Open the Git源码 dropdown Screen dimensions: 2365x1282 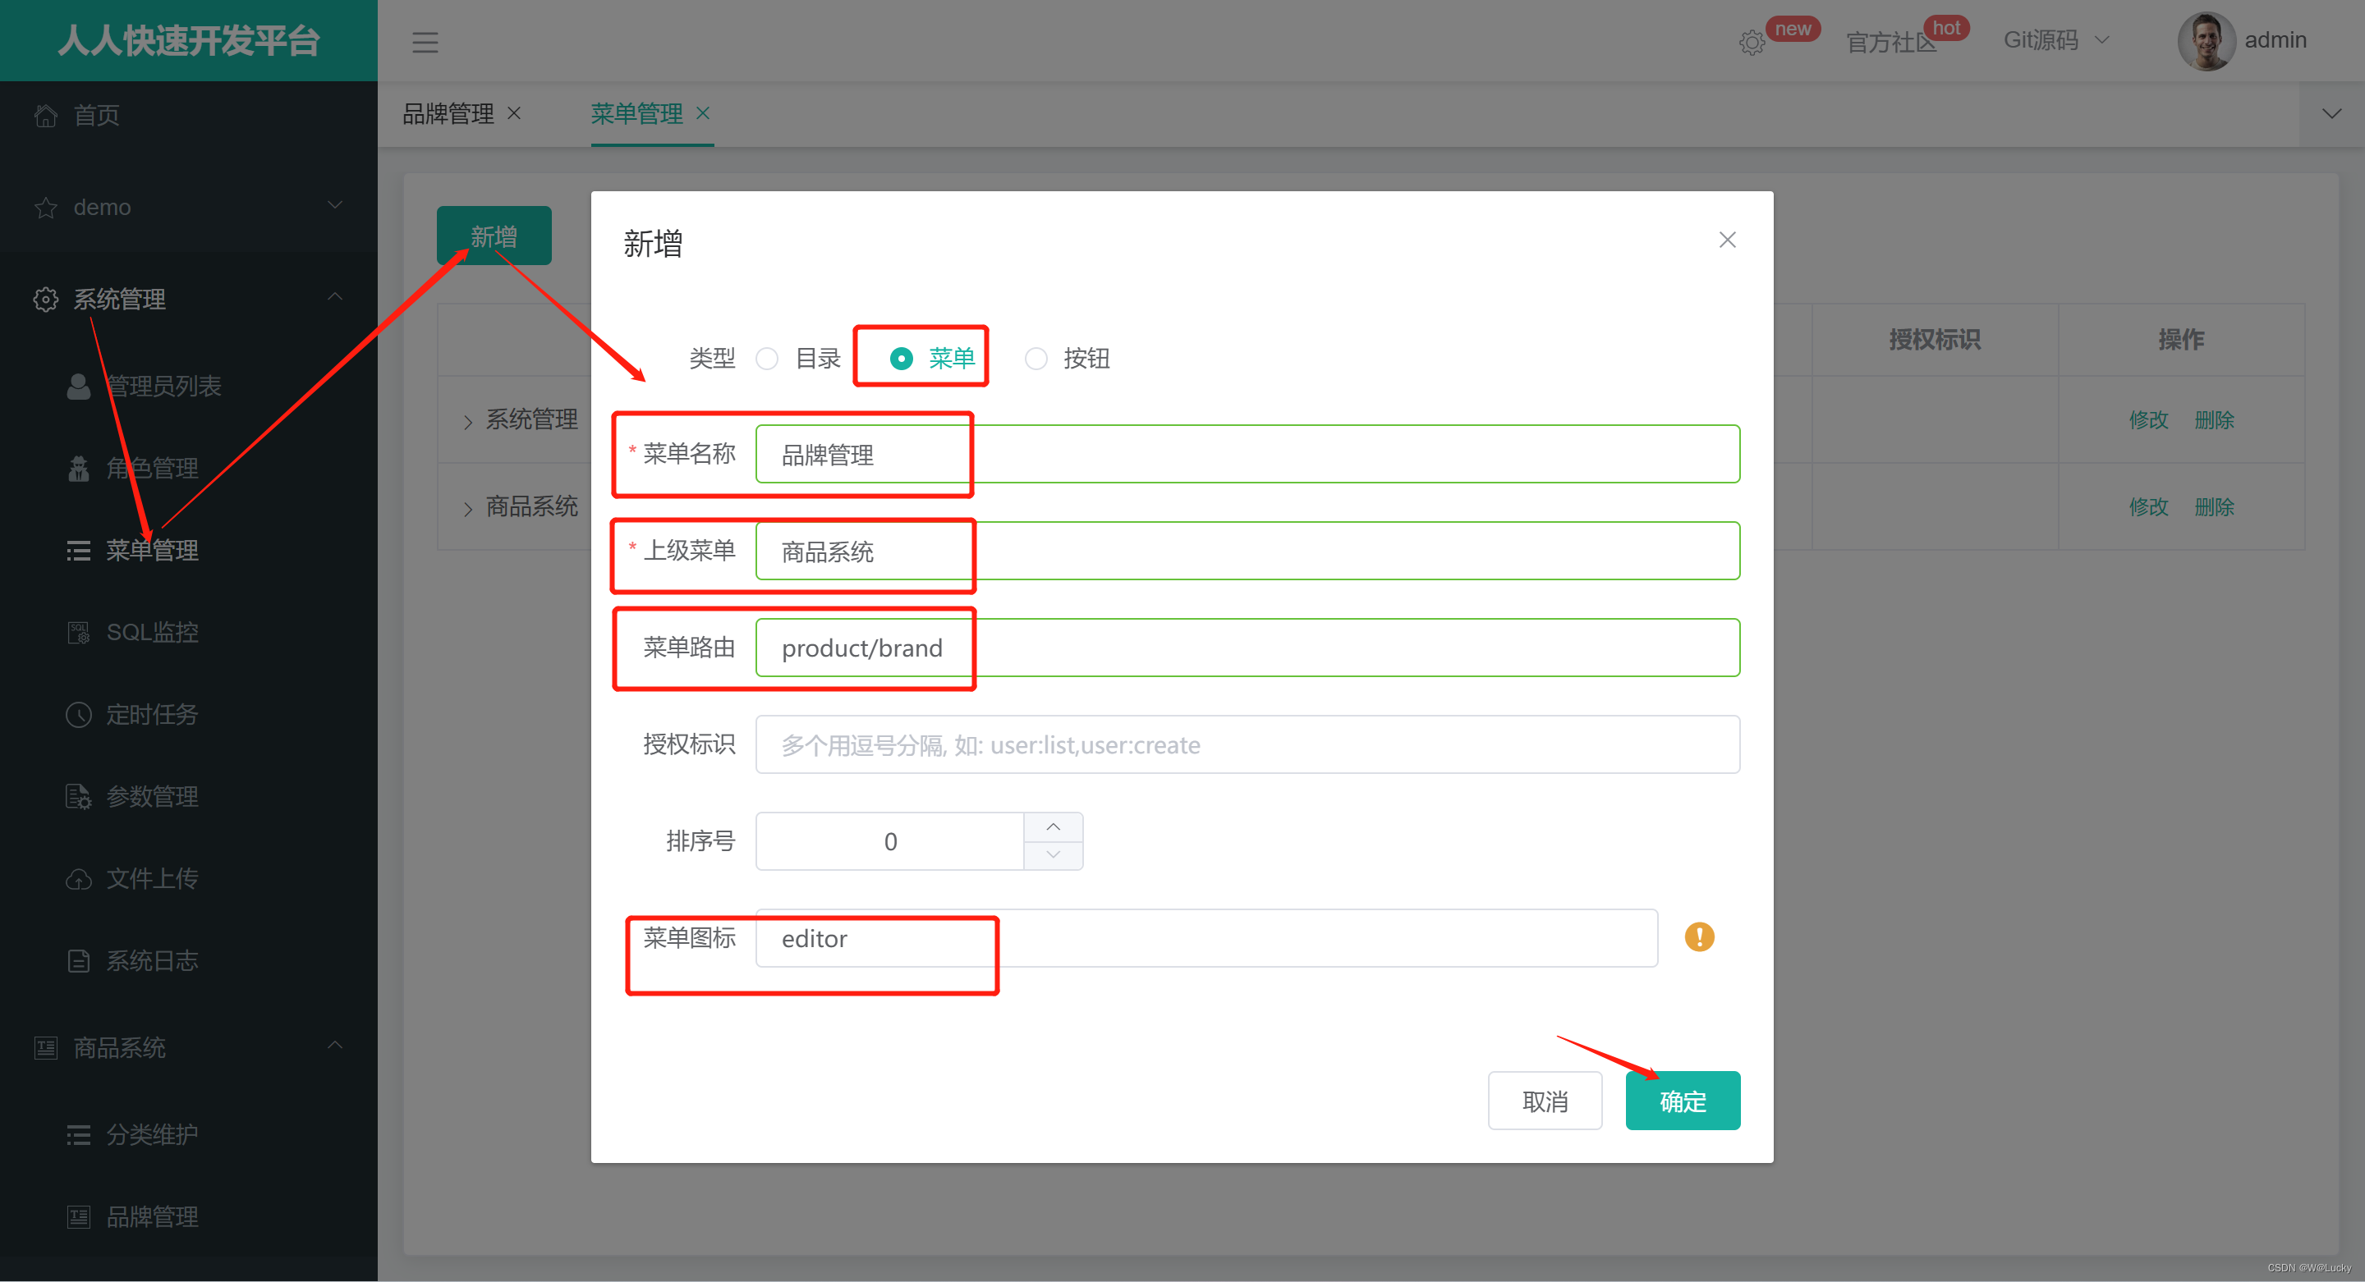[2055, 40]
